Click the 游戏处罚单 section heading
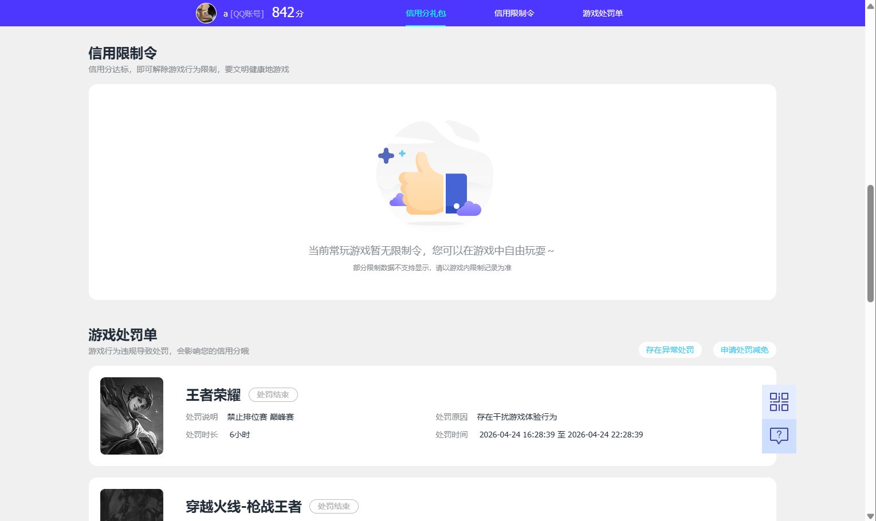The width and height of the screenshot is (876, 521). (123, 335)
